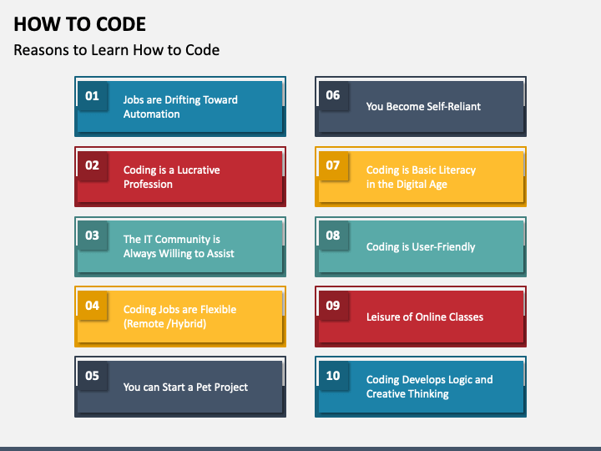
Task: Click 'Coding Develops Logic and Creative Thinking' box
Action: pyautogui.click(x=421, y=387)
